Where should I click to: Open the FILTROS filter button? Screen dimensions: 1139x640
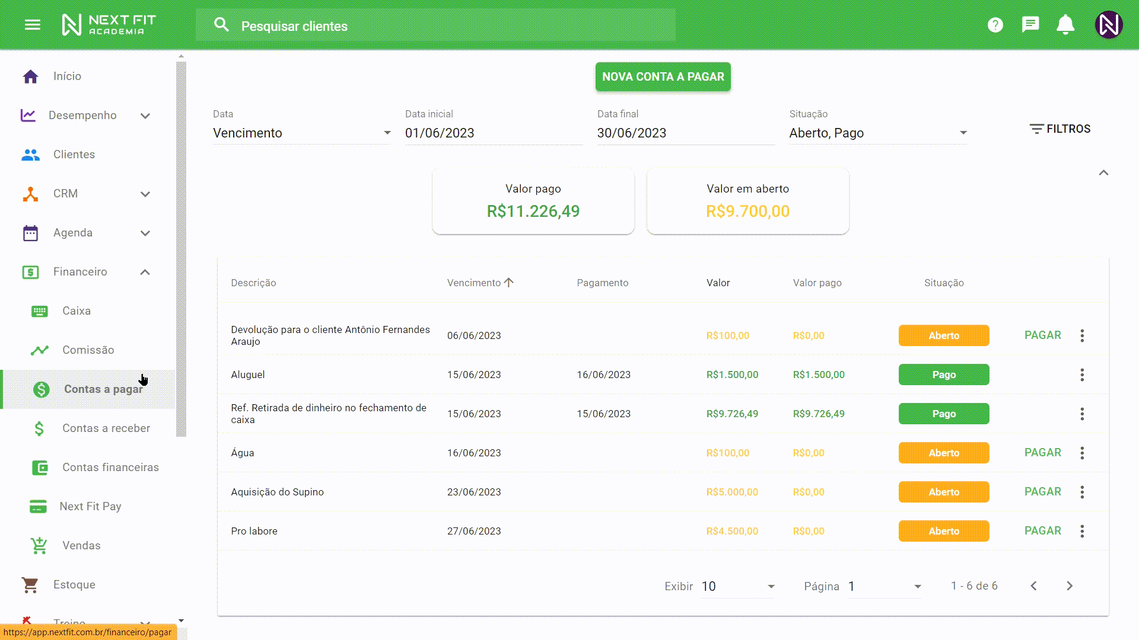pyautogui.click(x=1060, y=129)
